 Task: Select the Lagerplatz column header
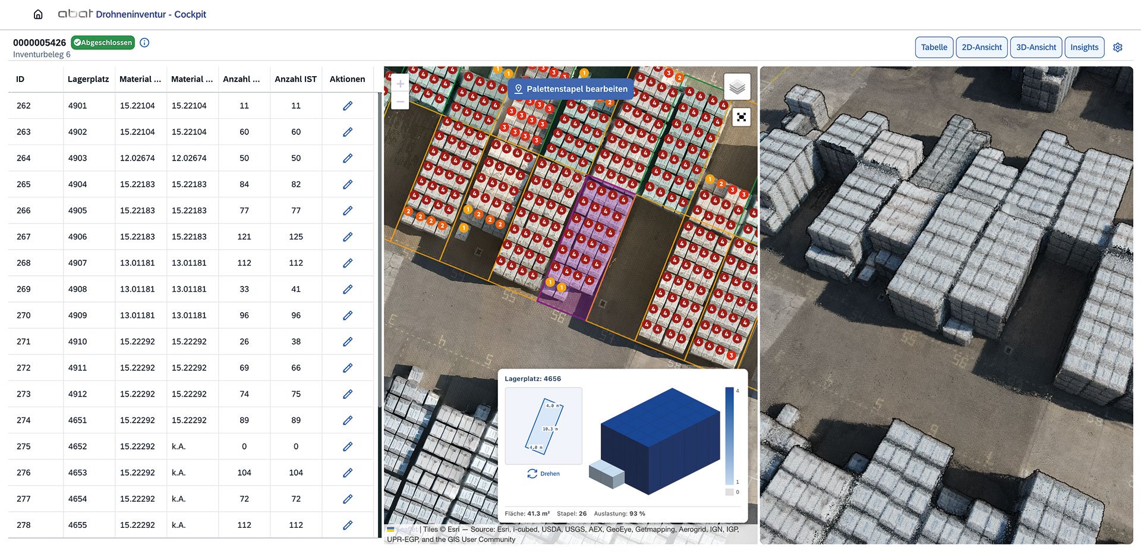(x=88, y=79)
